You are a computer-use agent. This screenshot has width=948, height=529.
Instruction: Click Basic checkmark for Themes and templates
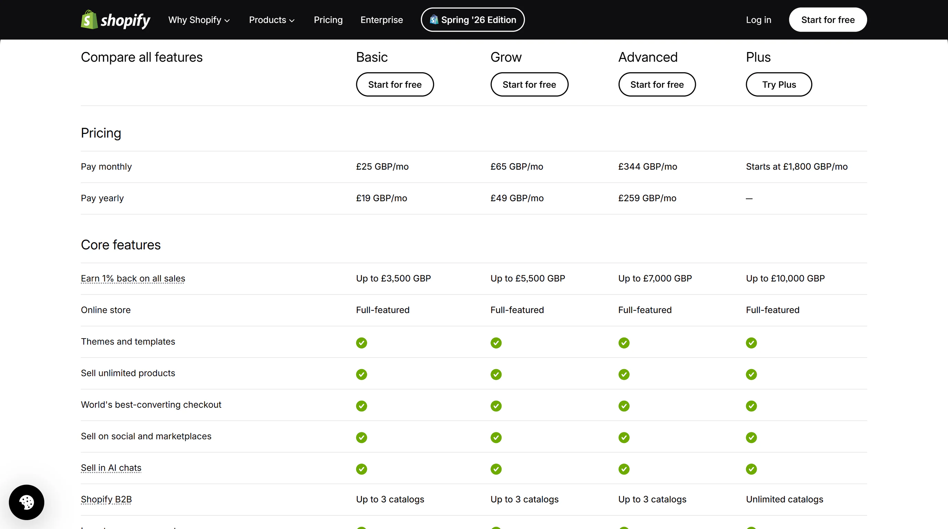click(x=361, y=343)
